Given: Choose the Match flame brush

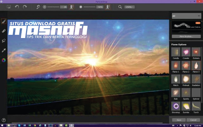Looking at the screenshot, I should pos(176,80).
